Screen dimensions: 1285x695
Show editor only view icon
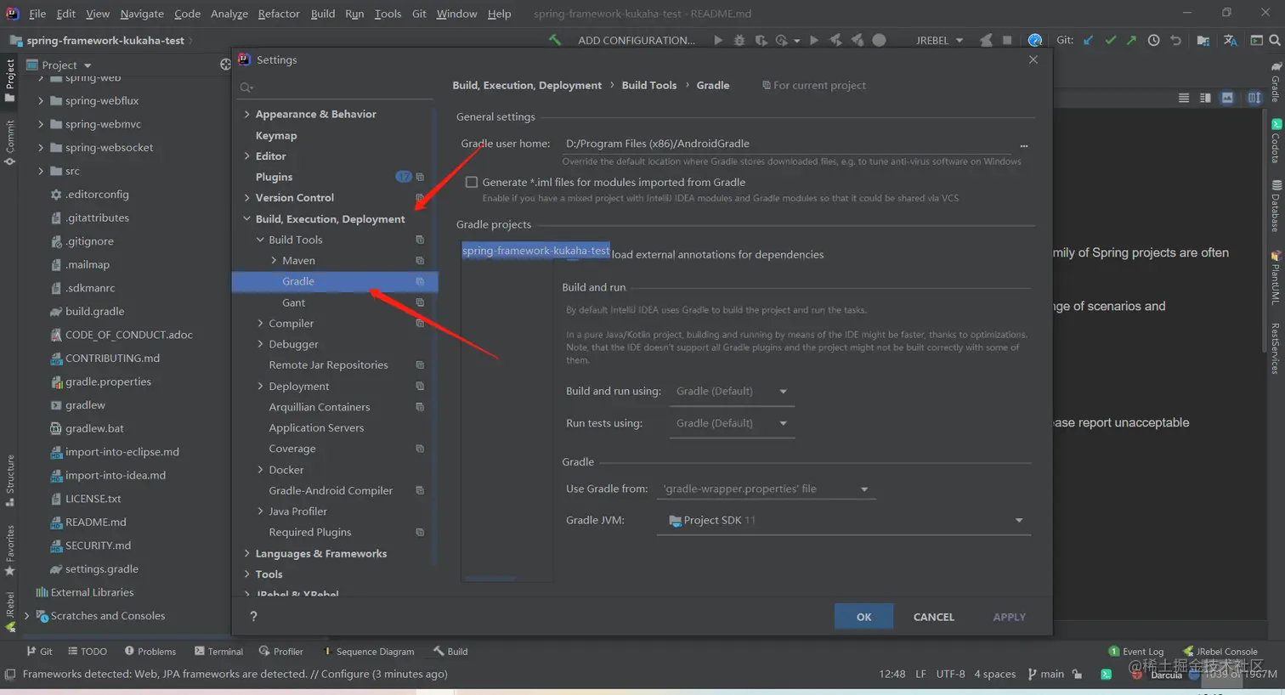tap(1184, 98)
